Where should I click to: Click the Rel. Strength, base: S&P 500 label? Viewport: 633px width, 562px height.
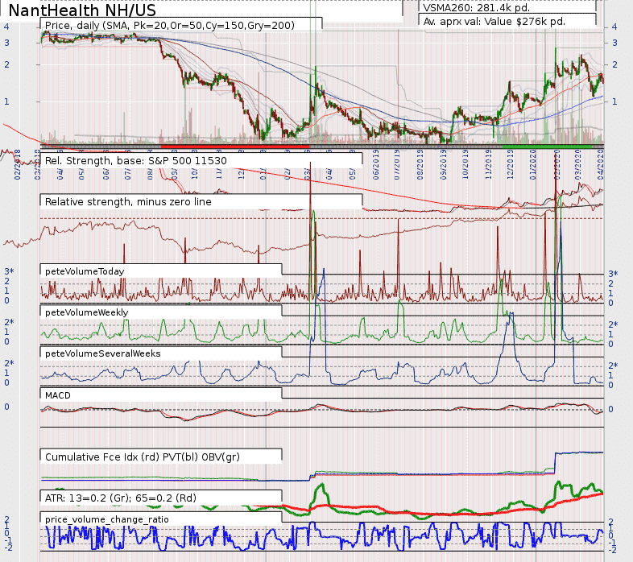point(135,161)
